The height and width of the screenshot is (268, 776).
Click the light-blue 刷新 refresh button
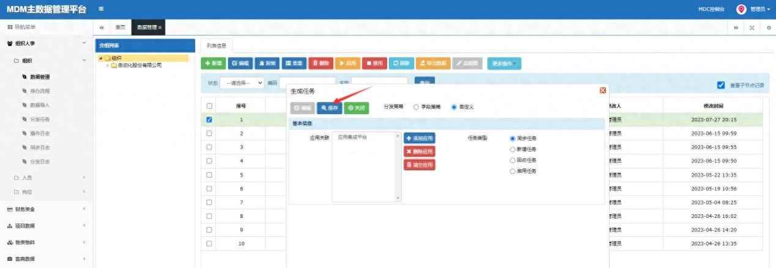pos(401,63)
